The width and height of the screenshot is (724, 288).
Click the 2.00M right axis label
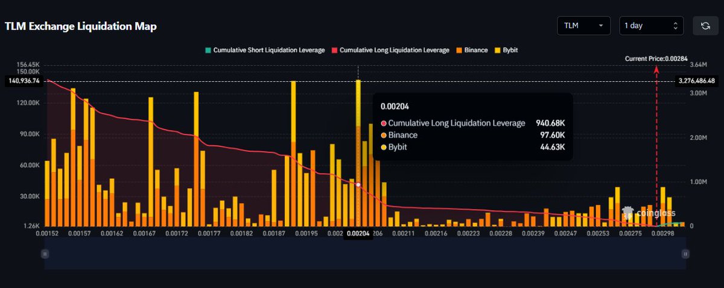699,137
